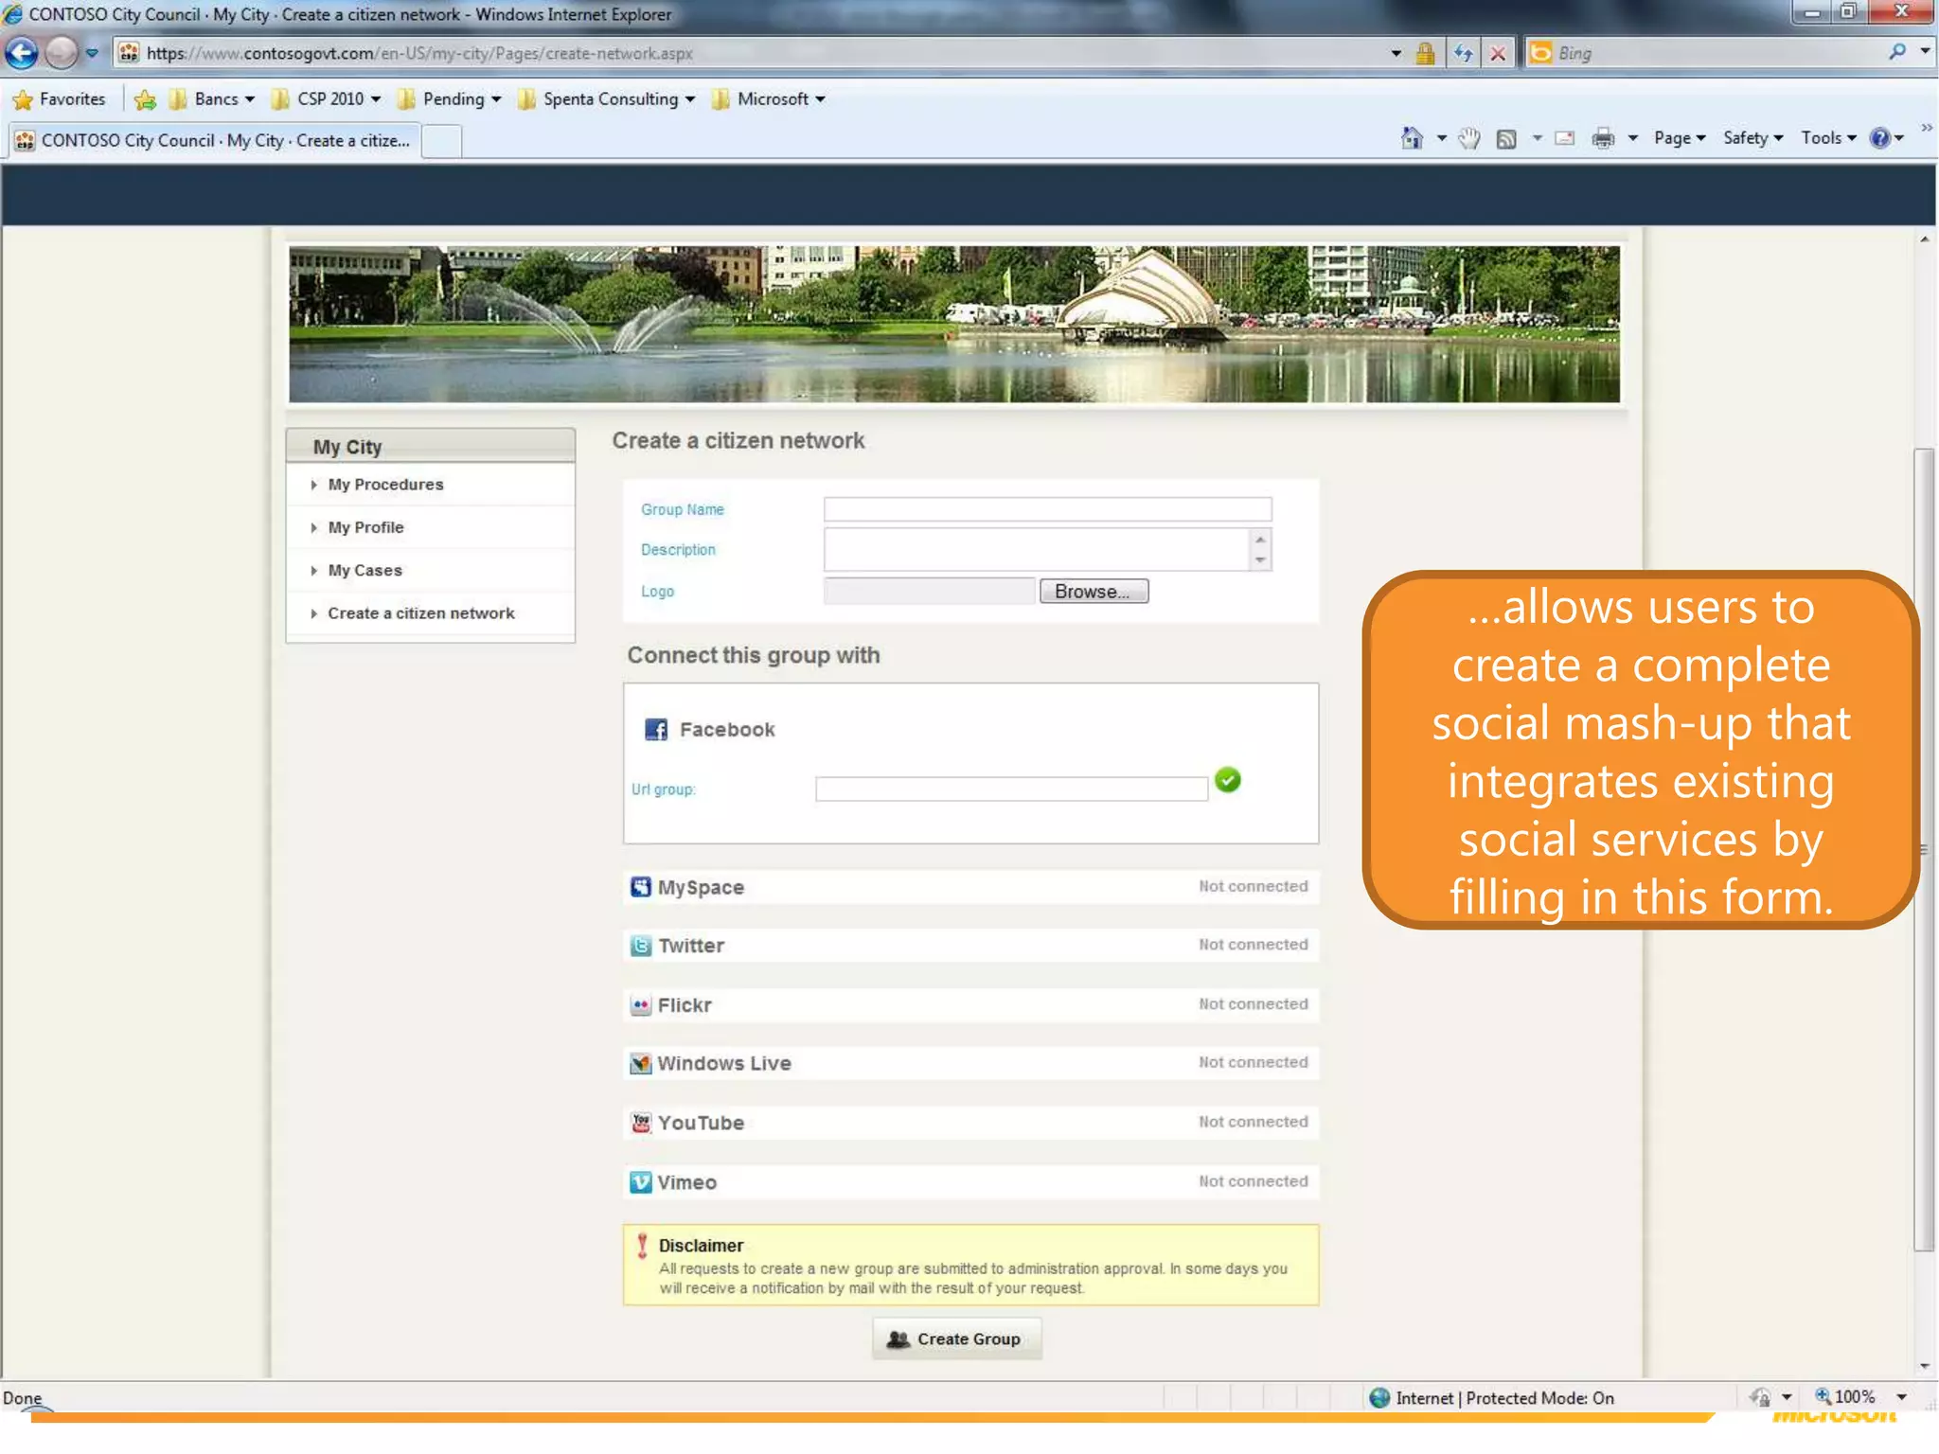
Task: Click the security lock icon in address bar
Action: (x=1425, y=53)
